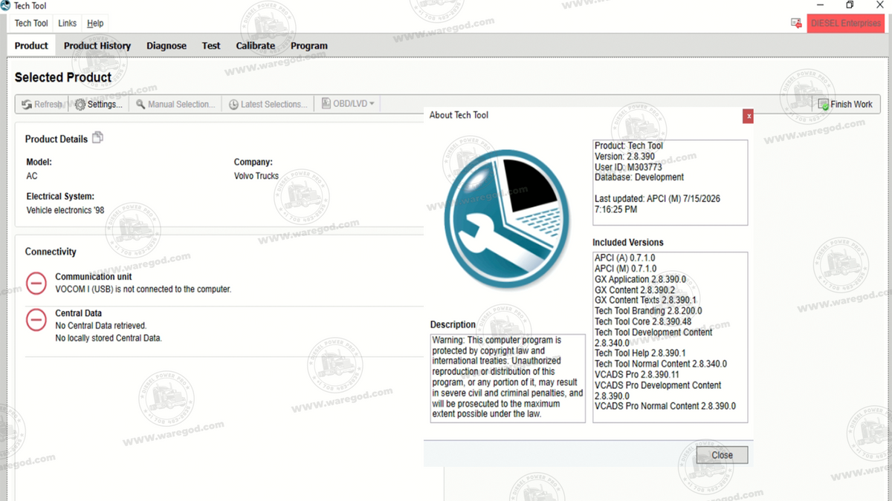Click Manual Selection magnifier icon

[140, 105]
